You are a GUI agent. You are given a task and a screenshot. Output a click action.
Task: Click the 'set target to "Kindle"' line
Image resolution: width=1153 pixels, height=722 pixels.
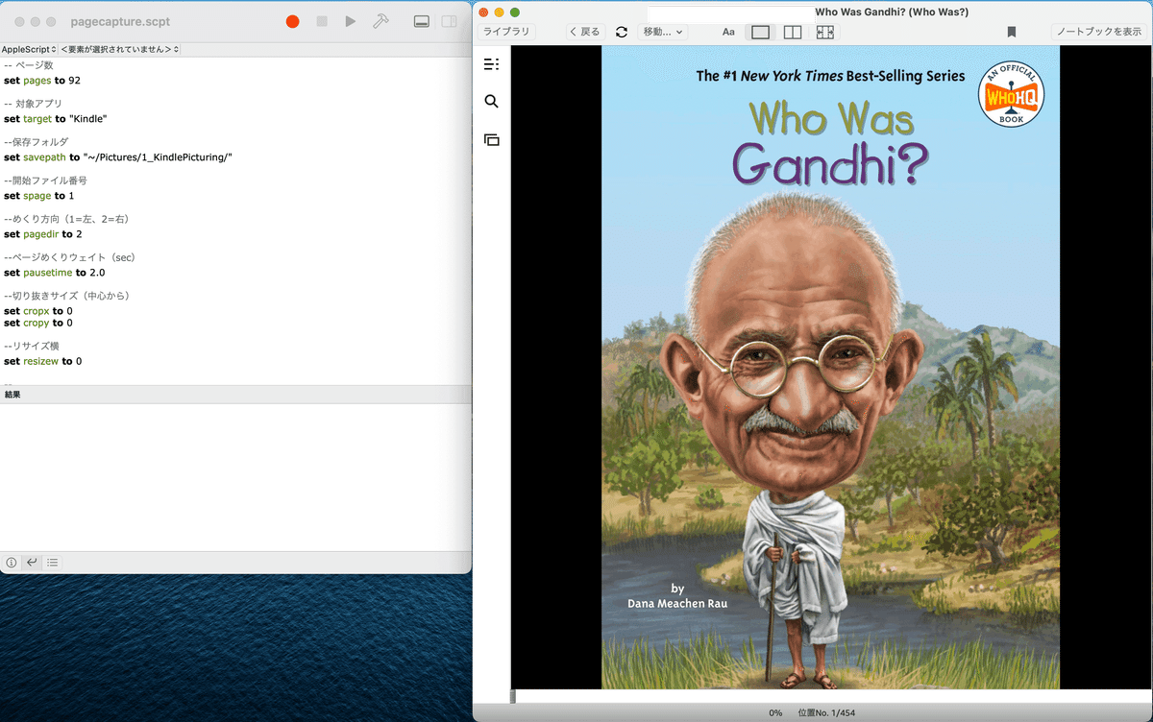[55, 119]
